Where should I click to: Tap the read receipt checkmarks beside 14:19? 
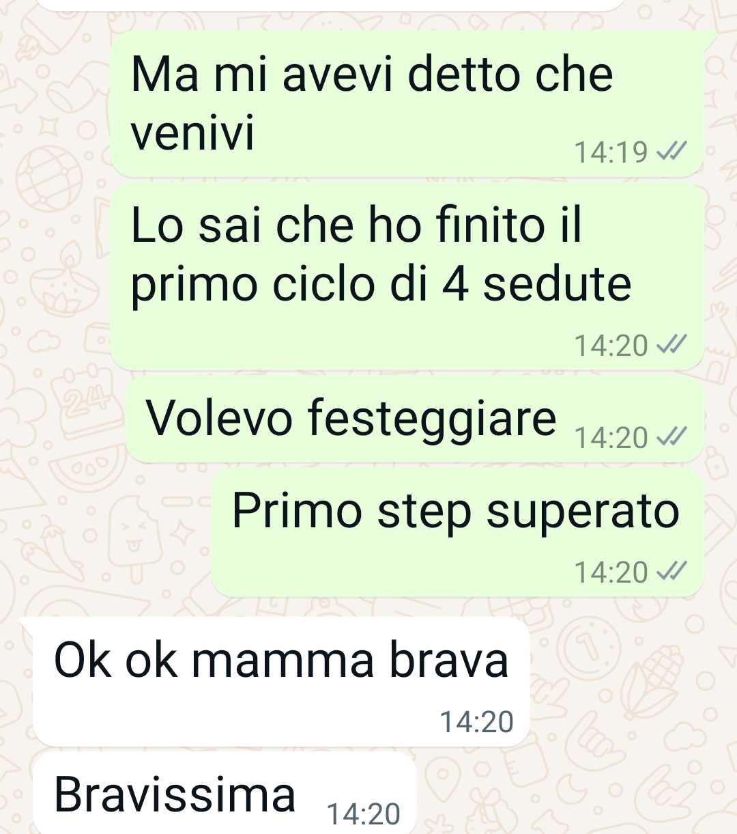pyautogui.click(x=671, y=152)
